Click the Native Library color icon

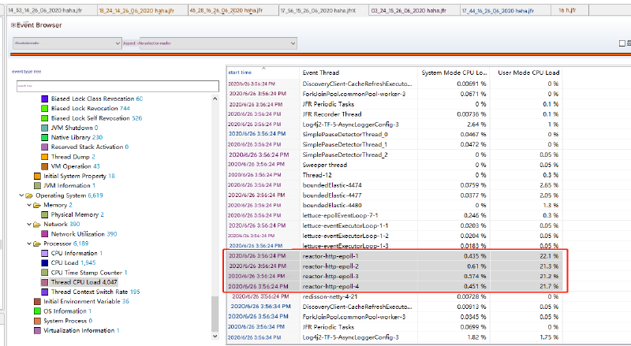click(44, 137)
